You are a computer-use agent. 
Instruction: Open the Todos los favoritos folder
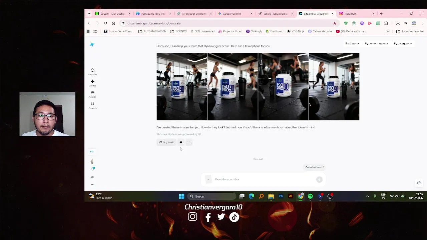[x=410, y=31]
